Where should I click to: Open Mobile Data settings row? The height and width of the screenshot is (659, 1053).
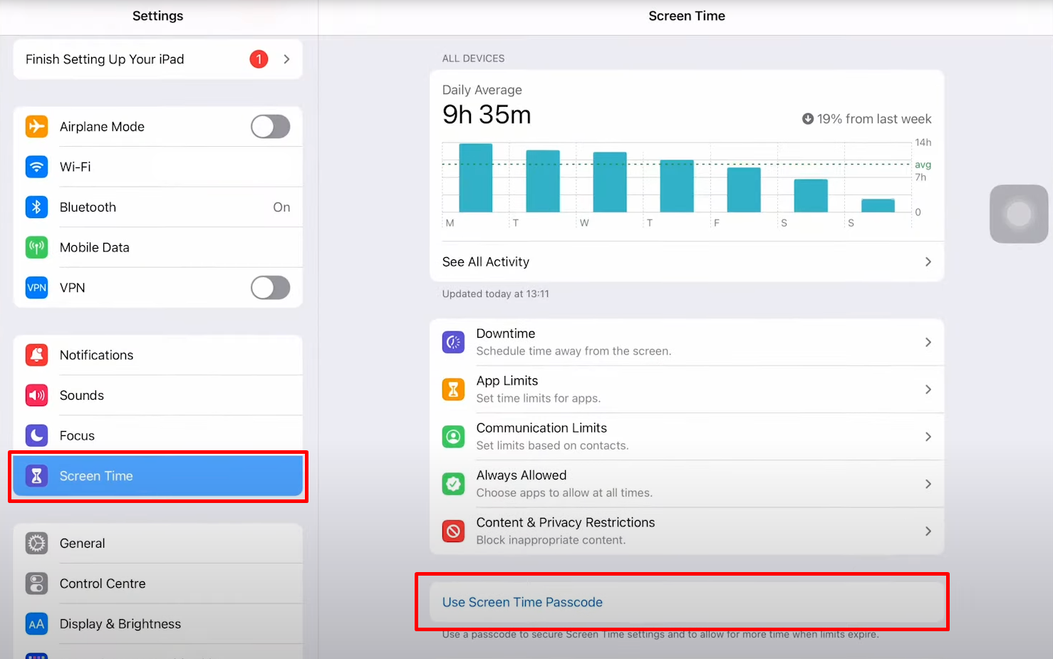pos(157,248)
